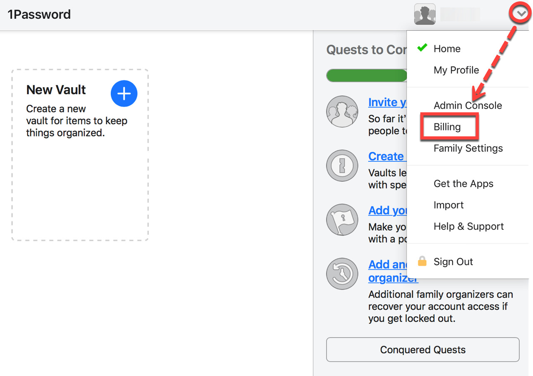Click the 'Create a new vault' description
Image resolution: width=533 pixels, height=376 pixels.
pos(77,121)
